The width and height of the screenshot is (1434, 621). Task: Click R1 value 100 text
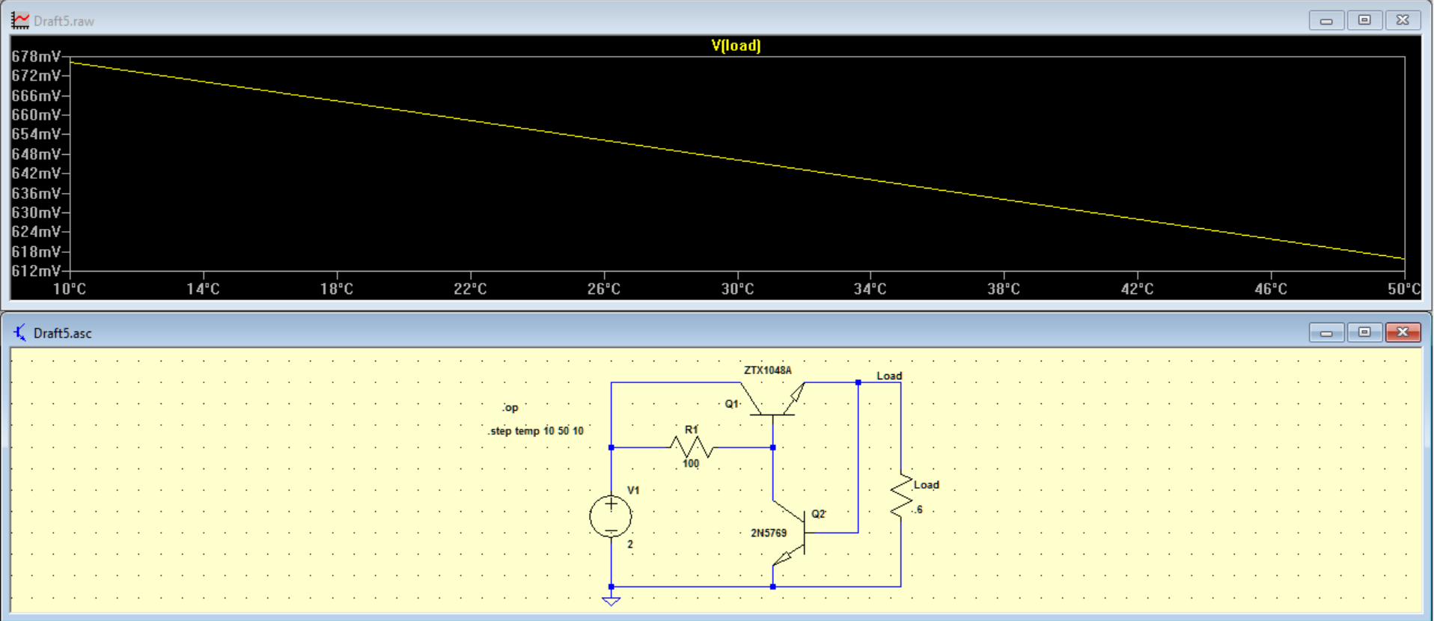691,464
